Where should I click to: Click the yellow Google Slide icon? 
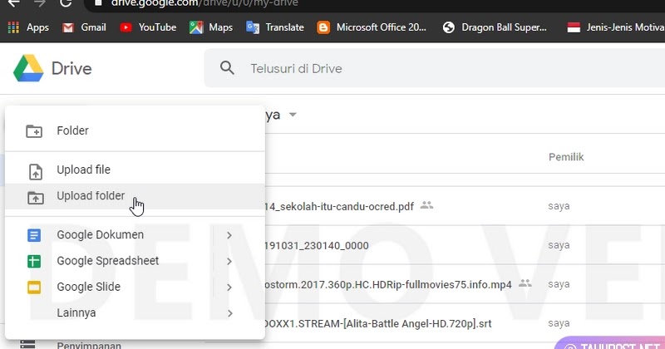coord(34,288)
